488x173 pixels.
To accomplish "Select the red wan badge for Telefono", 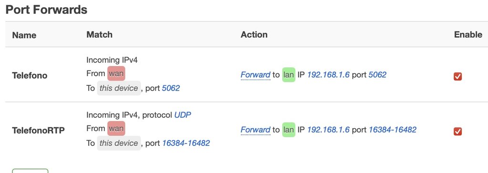I will [x=116, y=73].
